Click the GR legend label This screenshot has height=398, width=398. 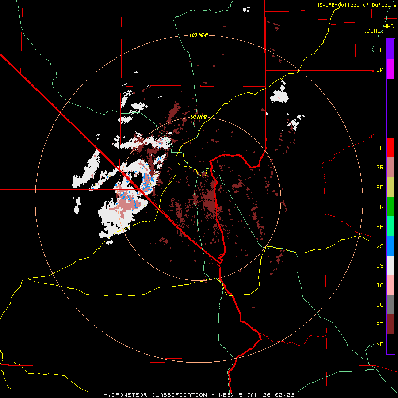tap(380, 168)
